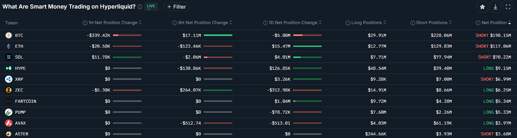Sort by Short Positions column
The image size is (517, 138).
coord(431,23)
